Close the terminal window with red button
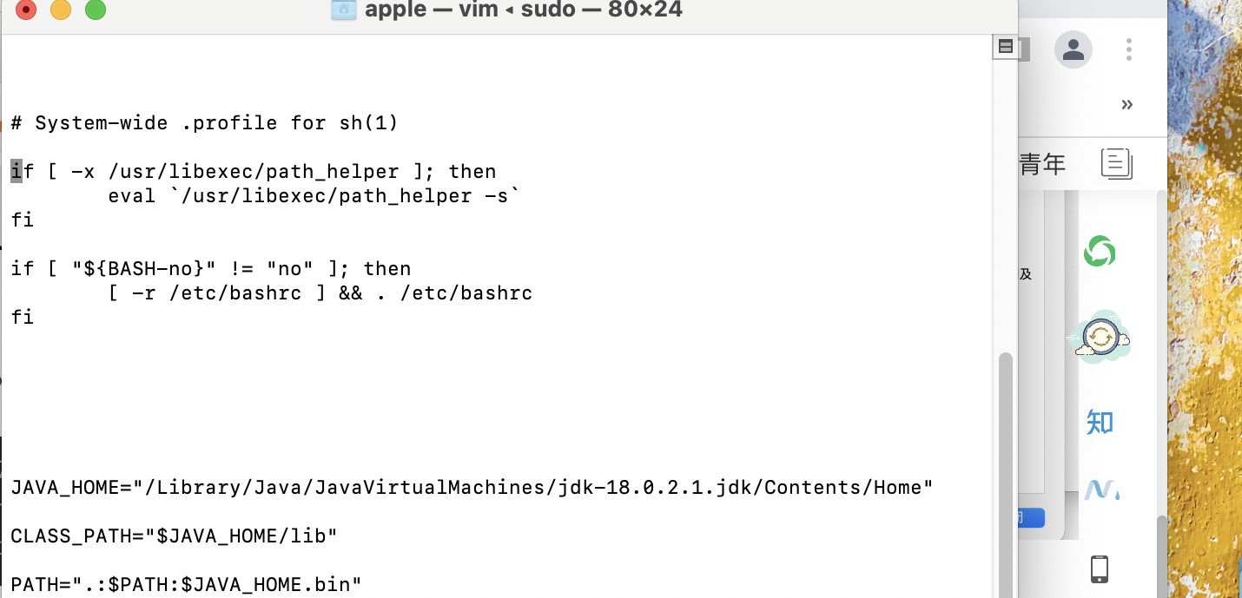Image resolution: width=1242 pixels, height=598 pixels. coord(27,10)
